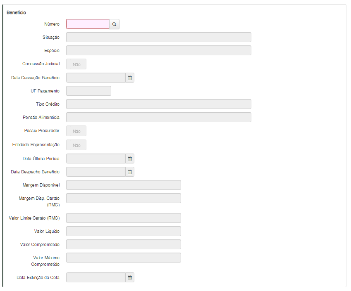Screen dimensions: 351x291
Task: Click the Tipo Crédito field
Action: click(x=158, y=104)
